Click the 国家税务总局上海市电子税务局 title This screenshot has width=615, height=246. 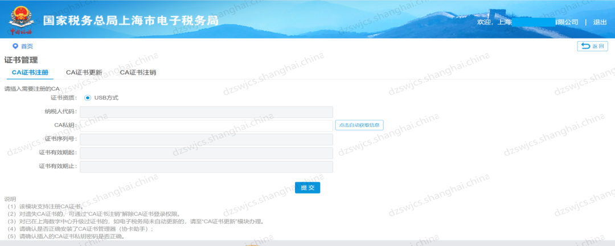tap(130, 21)
